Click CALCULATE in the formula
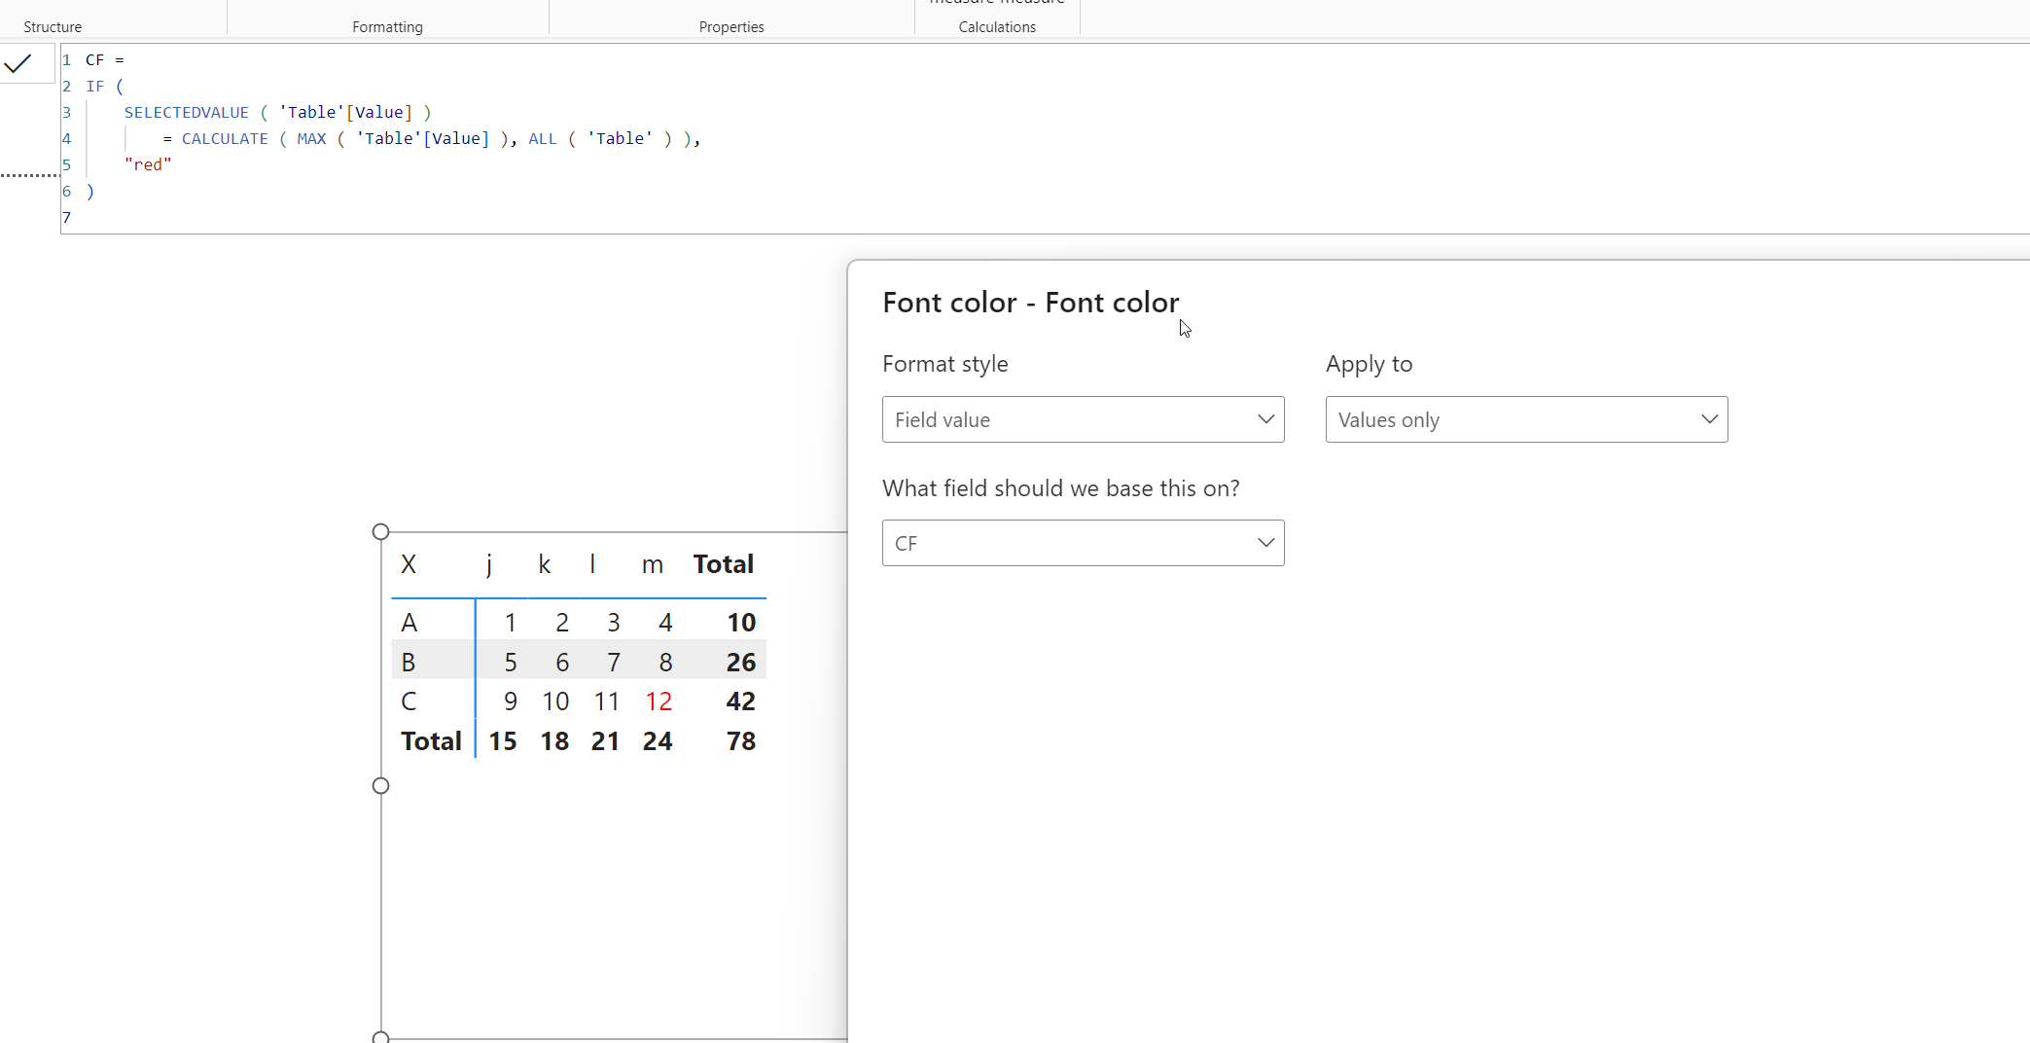2030x1043 pixels. click(x=225, y=139)
